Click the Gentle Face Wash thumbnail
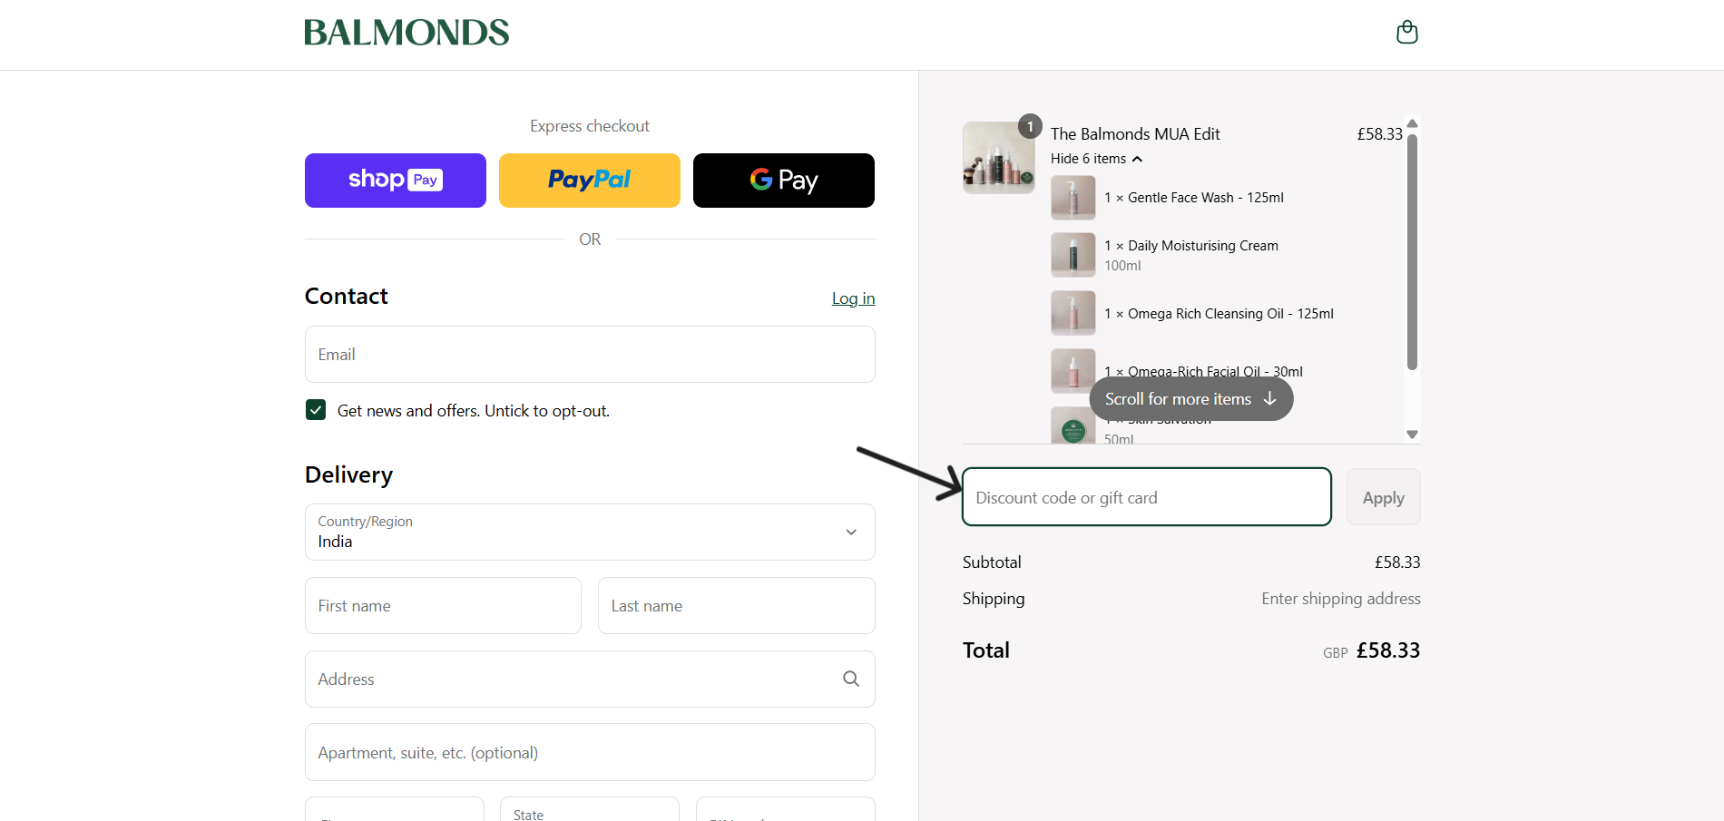 [1073, 198]
